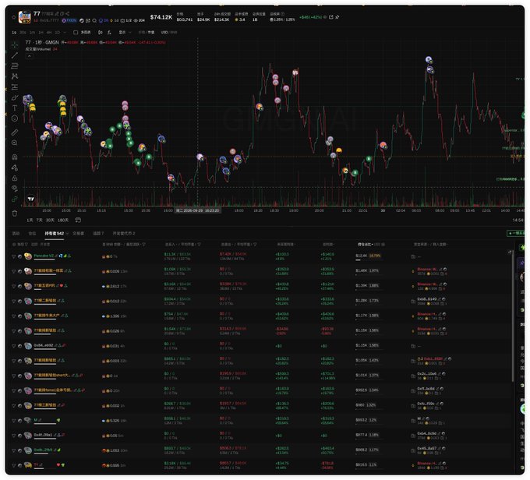The width and height of the screenshot is (530, 480).
Task: Click the $74.12K market cap value
Action: pyautogui.click(x=161, y=17)
